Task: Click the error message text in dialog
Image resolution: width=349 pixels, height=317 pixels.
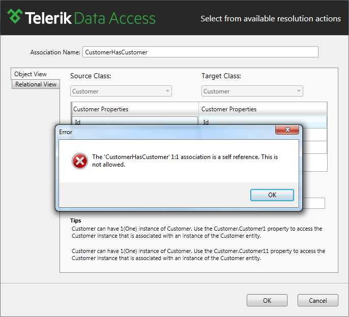Action: (185, 161)
